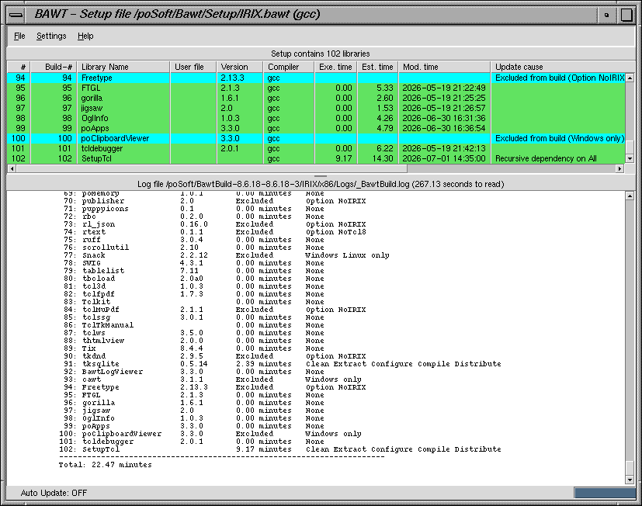Click the # column header
Viewport: 642px width, 506px height.
pos(19,67)
